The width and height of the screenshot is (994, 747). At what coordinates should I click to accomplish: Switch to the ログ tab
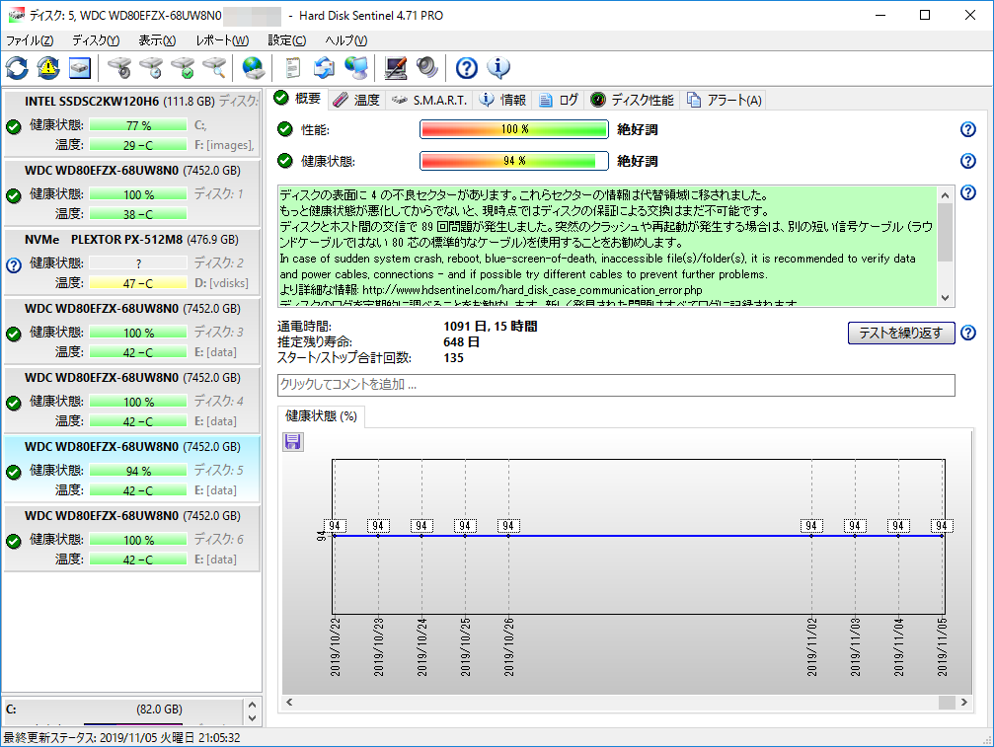559,100
